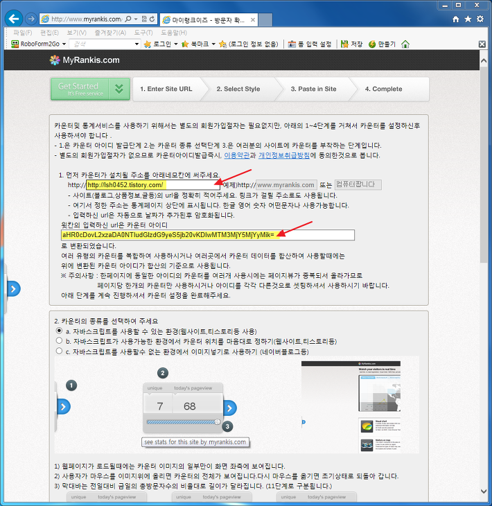The width and height of the screenshot is (492, 506).
Task: Open a new blank tab
Action: click(265, 20)
